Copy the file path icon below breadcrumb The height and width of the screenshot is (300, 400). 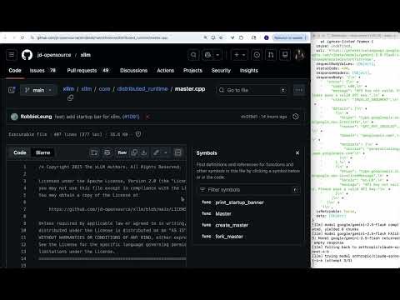click(70, 97)
